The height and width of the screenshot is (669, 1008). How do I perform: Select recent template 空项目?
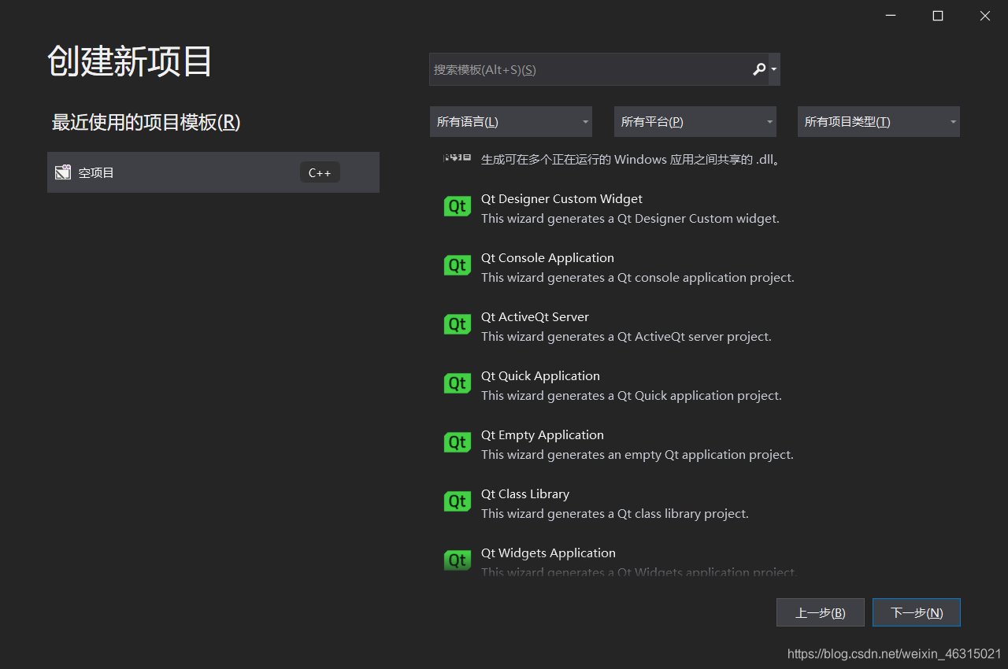pos(213,172)
